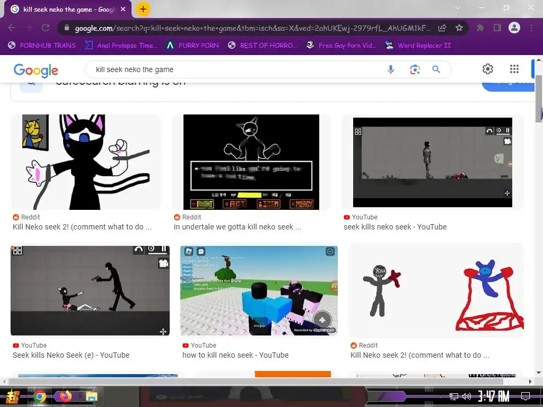Image resolution: width=543 pixels, height=407 pixels.
Task: Open File Explorer from taskbar
Action: [91, 396]
